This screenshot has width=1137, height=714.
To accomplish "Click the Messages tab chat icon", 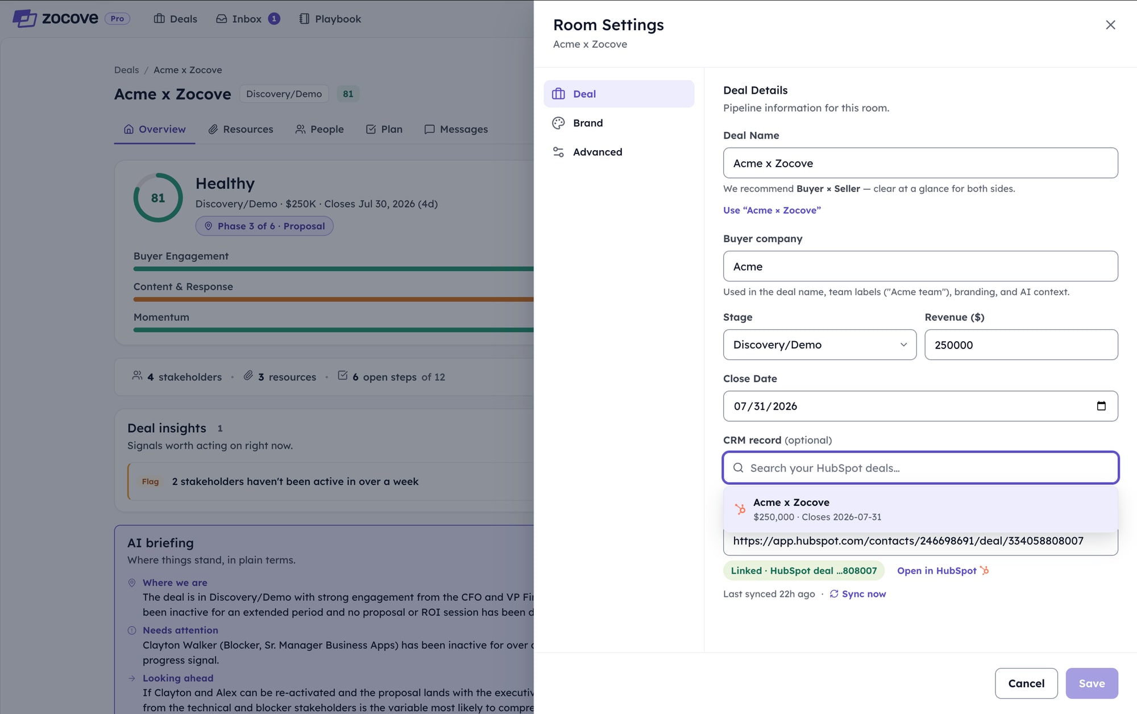I will click(x=429, y=129).
